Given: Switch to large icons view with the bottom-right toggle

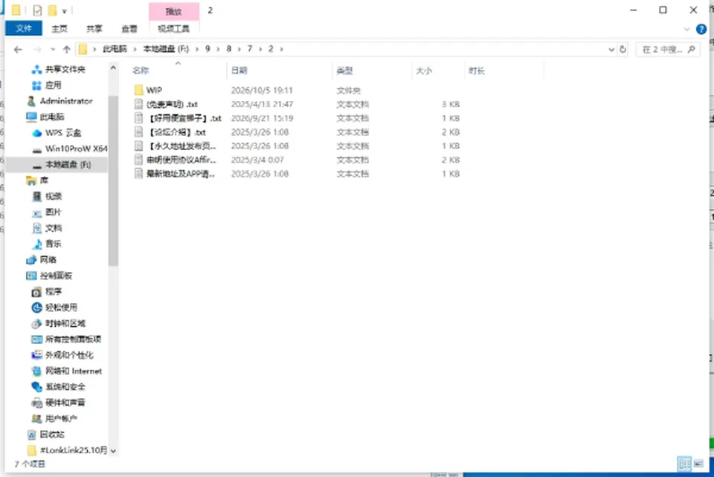Looking at the screenshot, I should pos(698,464).
